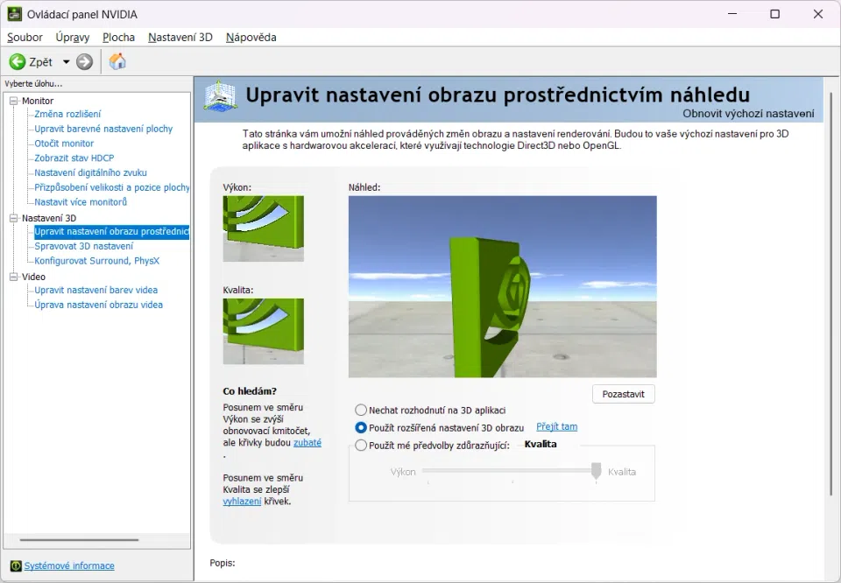Select Nechat rozhodnutí na 3D aplikaci
Viewport: 841px width, 583px height.
[361, 411]
